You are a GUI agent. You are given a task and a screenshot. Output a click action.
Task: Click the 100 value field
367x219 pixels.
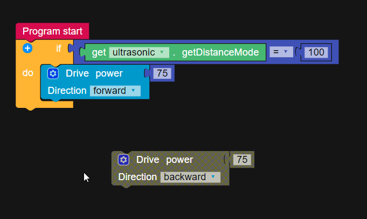[317, 52]
